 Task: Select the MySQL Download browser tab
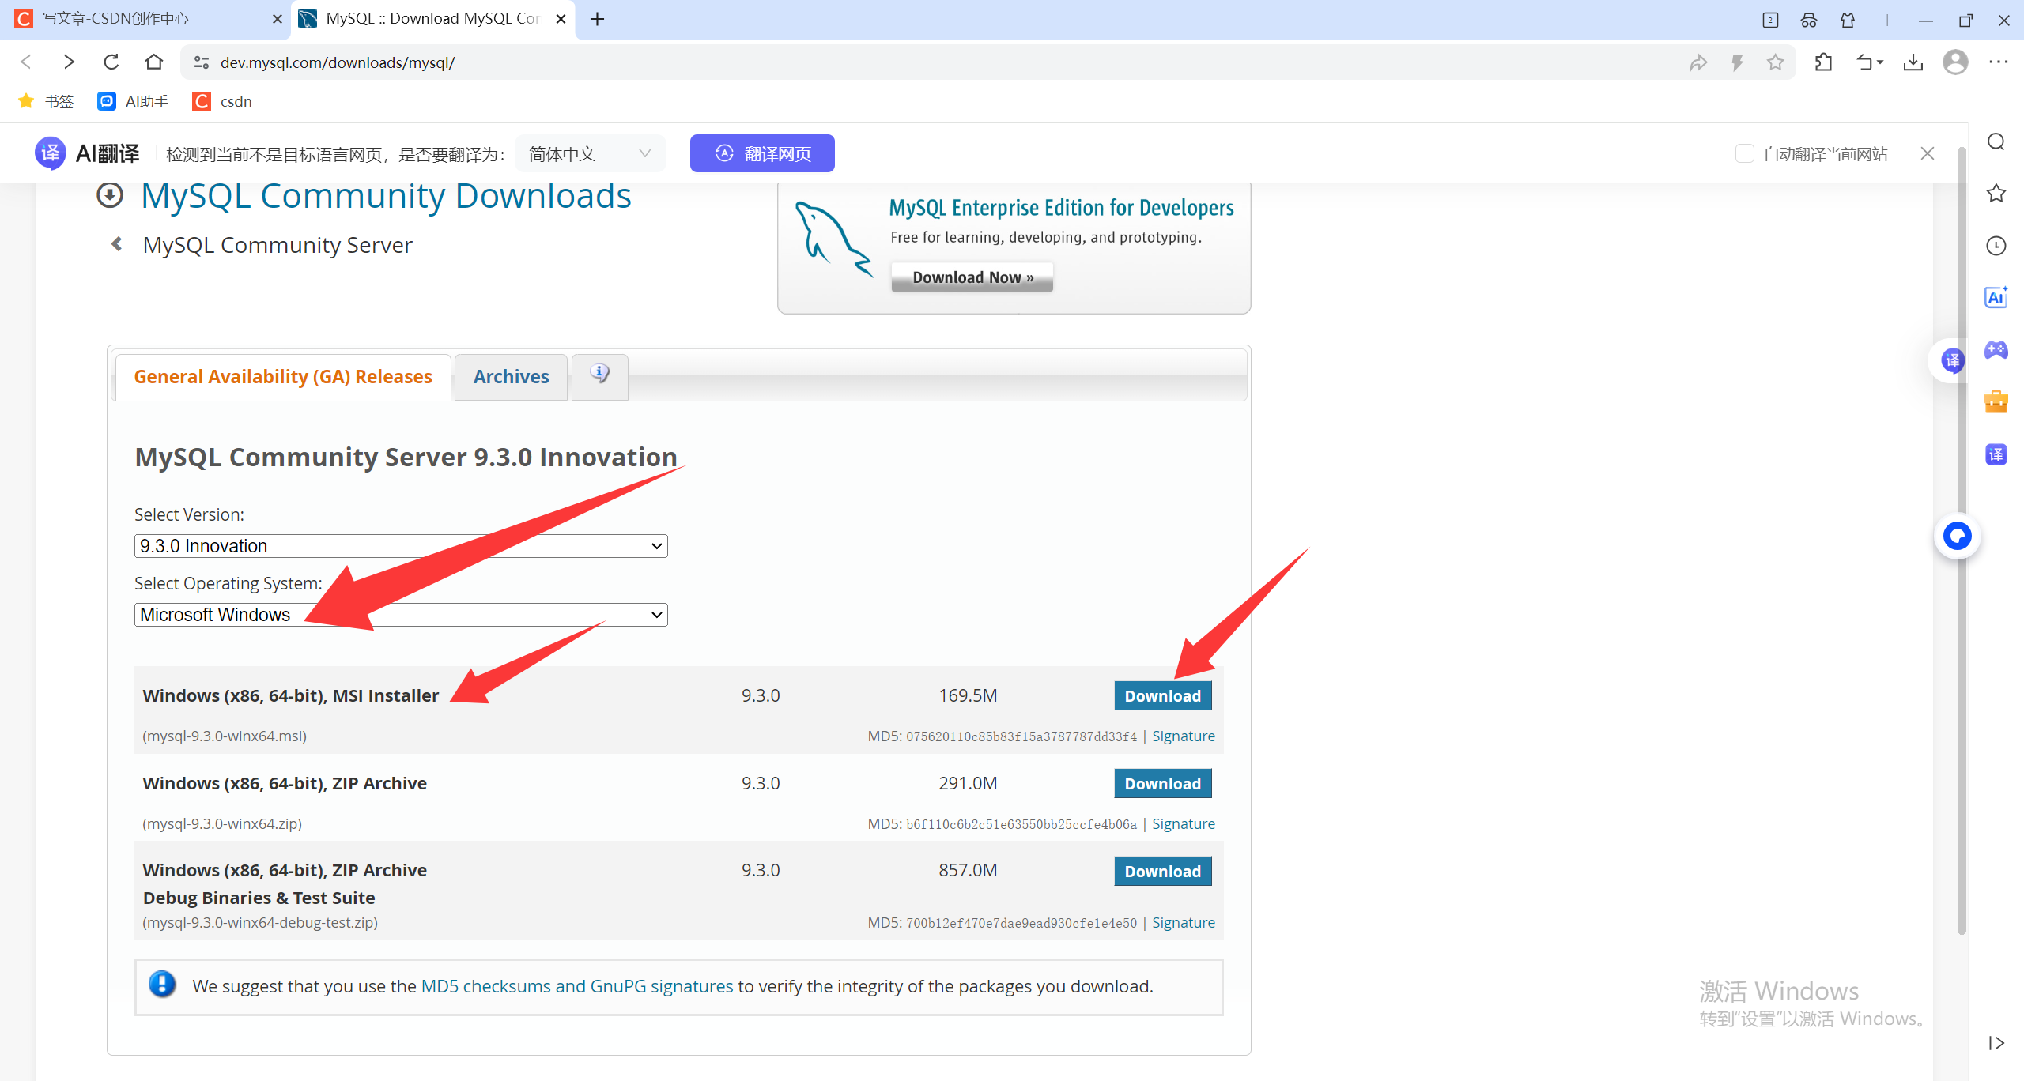tap(432, 19)
